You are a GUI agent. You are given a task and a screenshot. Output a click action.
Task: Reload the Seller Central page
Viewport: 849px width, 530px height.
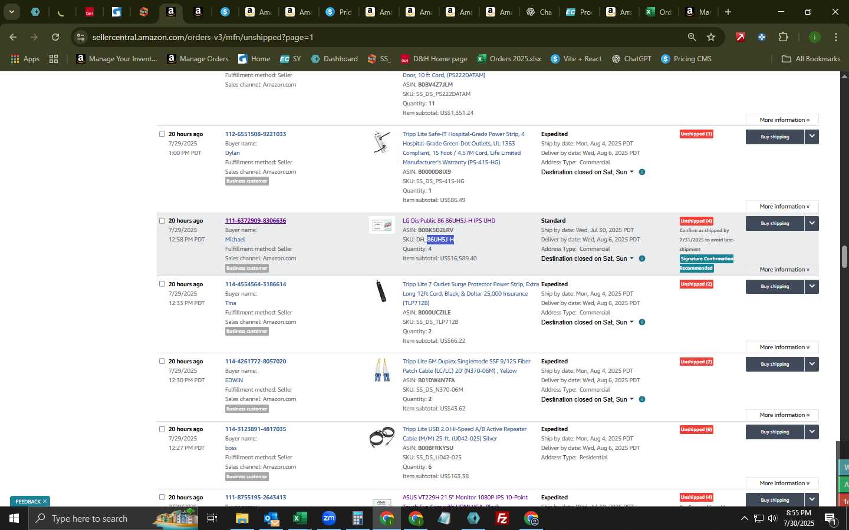point(55,37)
